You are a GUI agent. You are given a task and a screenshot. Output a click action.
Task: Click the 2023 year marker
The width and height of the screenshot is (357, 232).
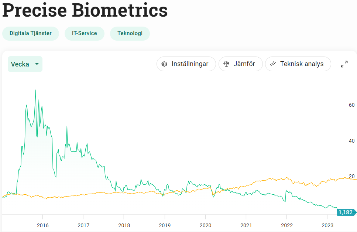tap(327, 226)
